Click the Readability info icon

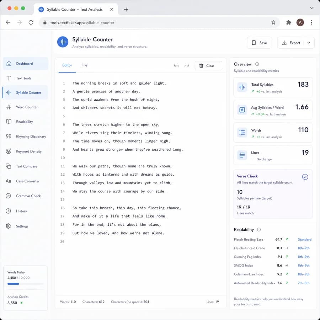(x=259, y=230)
